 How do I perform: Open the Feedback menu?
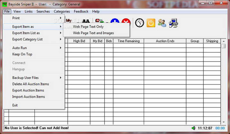(x=81, y=11)
